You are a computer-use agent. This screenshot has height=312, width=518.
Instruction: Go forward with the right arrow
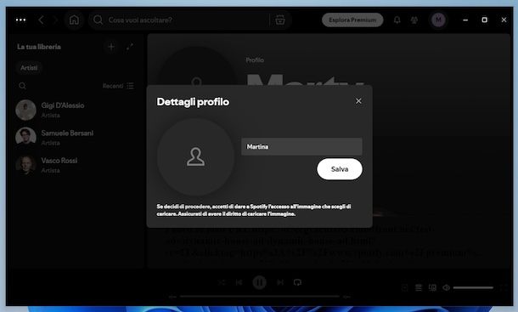[x=55, y=20]
